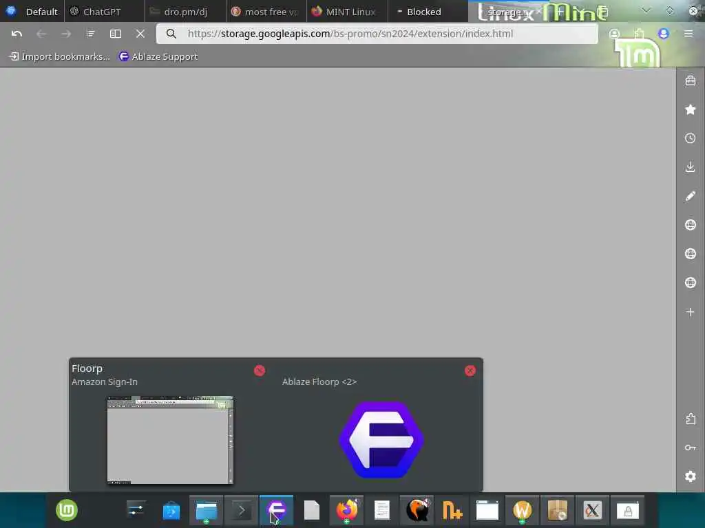Image resolution: width=705 pixels, height=528 pixels.
Task: Open the tab list icon in navigation bar
Action: click(90, 34)
